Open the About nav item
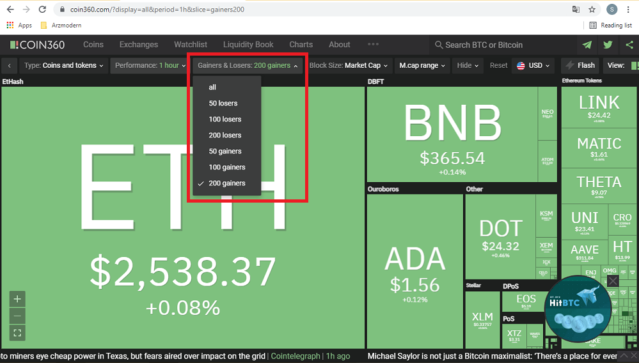 tap(340, 45)
